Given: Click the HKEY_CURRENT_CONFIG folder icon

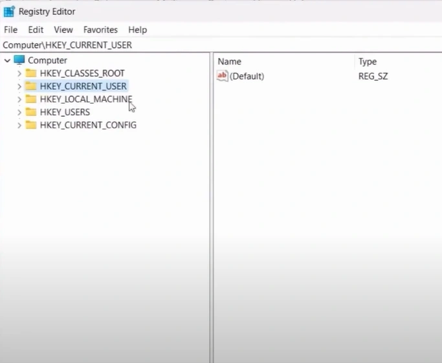Looking at the screenshot, I should click(31, 125).
